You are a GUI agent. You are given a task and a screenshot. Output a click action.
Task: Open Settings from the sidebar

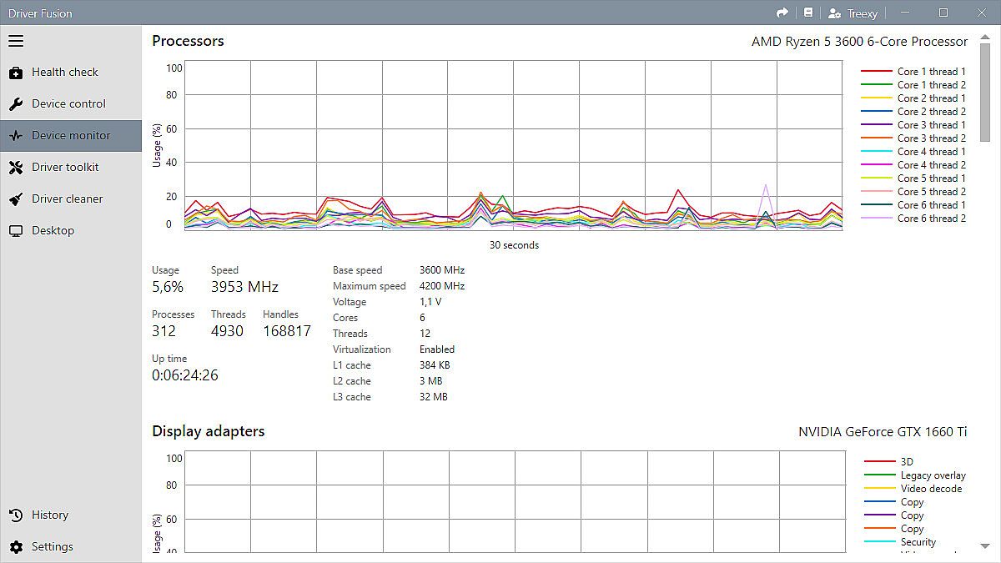pos(71,547)
